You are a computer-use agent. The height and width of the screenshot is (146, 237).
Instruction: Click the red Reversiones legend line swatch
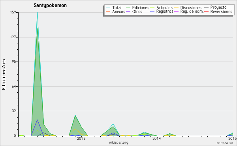[206, 12]
